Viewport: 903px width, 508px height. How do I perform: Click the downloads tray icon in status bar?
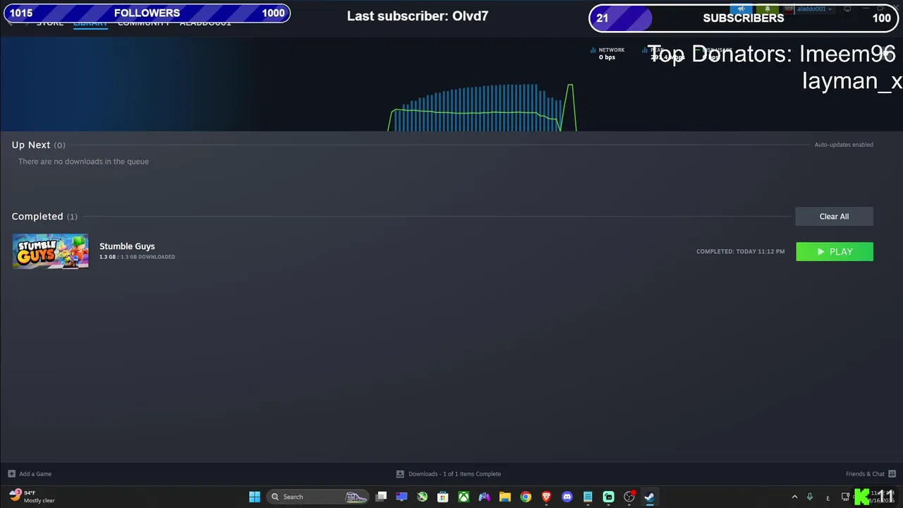(400, 474)
